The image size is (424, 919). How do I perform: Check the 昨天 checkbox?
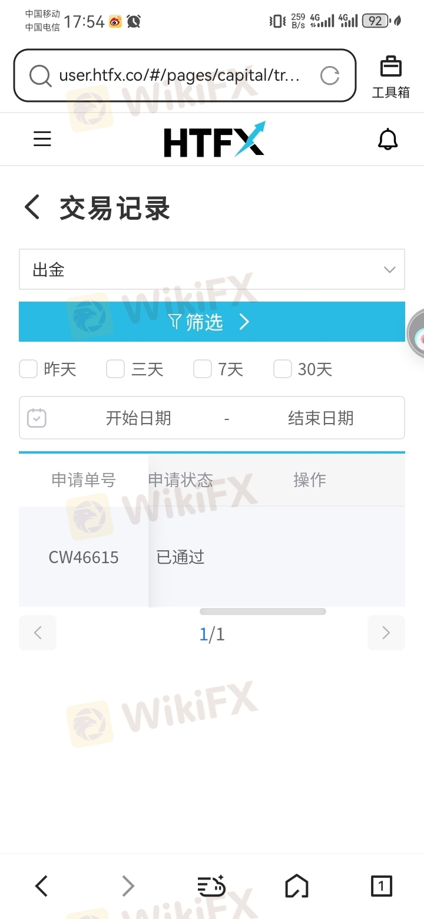tap(28, 369)
